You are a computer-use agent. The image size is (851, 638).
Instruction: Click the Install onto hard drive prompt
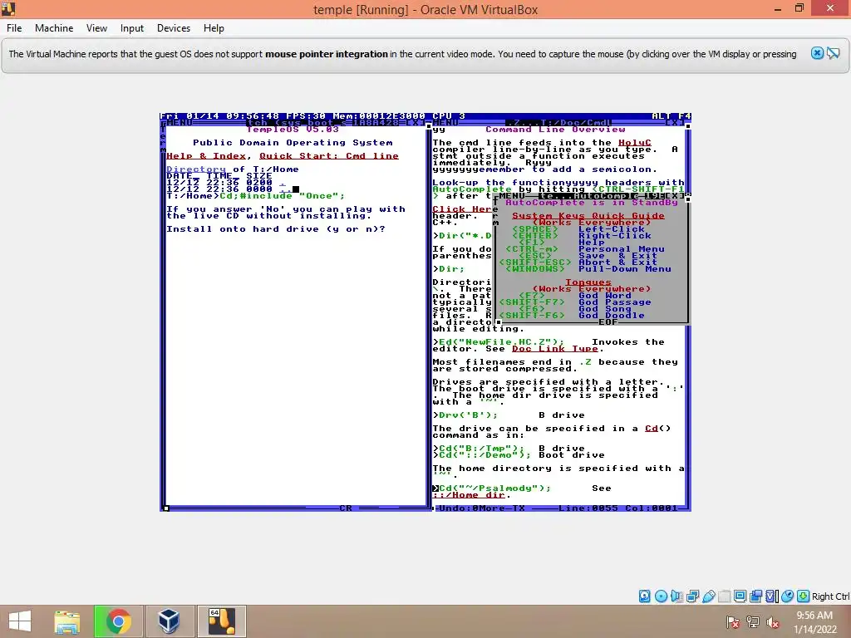[276, 229]
